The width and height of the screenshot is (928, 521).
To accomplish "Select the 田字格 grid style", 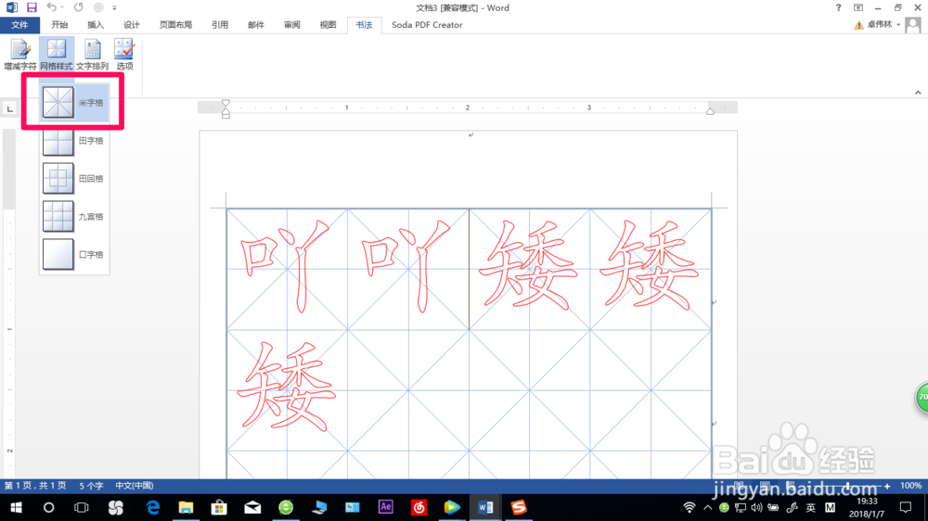I will (74, 141).
